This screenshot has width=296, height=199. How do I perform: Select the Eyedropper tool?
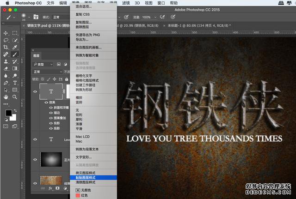15,47
